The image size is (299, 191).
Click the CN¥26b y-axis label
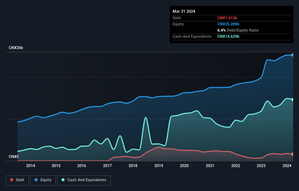click(16, 48)
